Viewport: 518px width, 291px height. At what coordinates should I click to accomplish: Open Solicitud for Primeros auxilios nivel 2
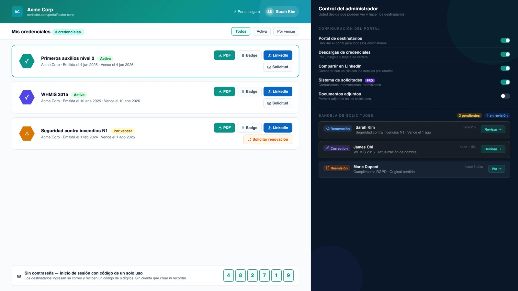[278, 67]
